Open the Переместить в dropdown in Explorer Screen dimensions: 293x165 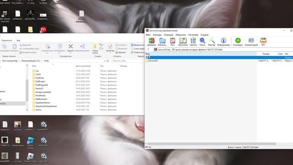point(48,49)
